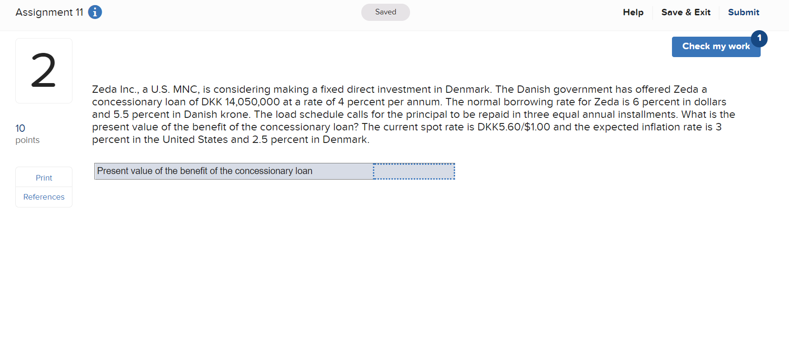
Task: Click the question number 2 box
Action: (x=44, y=70)
